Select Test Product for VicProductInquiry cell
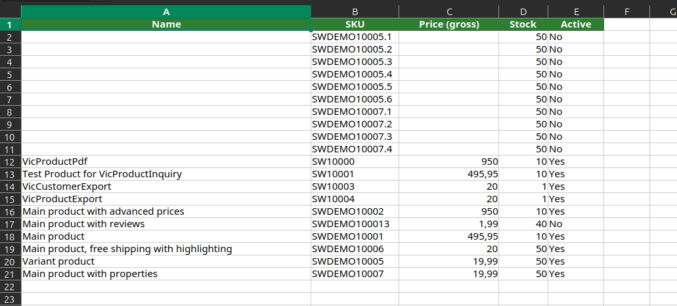The width and height of the screenshot is (677, 306). click(166, 175)
